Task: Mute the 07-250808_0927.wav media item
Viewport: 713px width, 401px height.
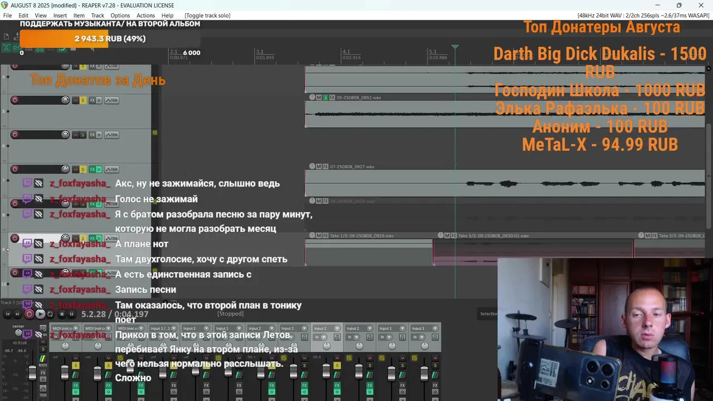Action: 319,167
